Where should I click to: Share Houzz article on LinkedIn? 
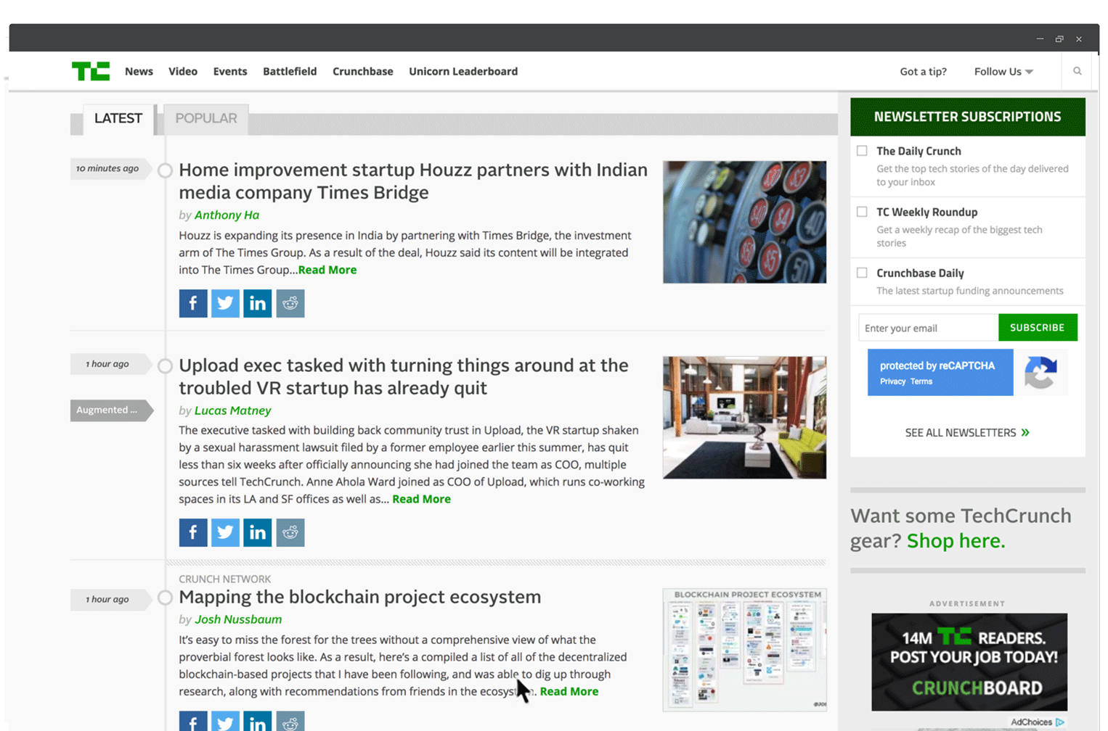point(258,303)
